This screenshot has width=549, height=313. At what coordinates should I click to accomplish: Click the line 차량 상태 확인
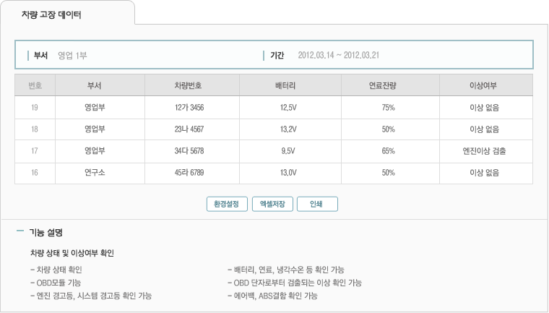click(56, 270)
